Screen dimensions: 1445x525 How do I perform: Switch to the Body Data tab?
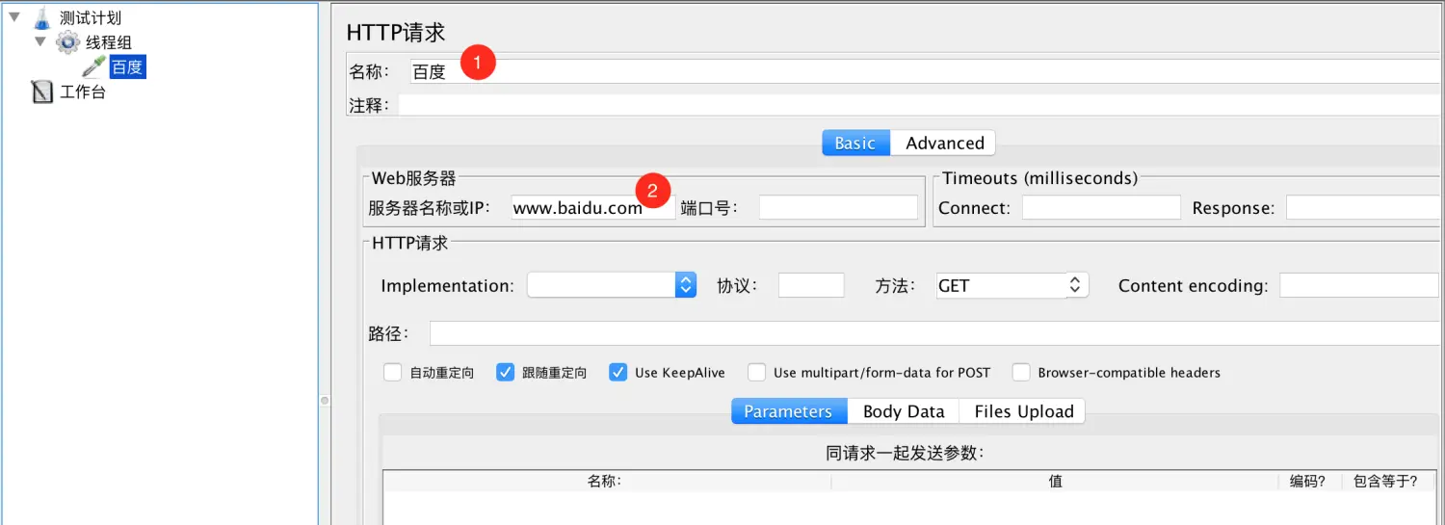[904, 411]
